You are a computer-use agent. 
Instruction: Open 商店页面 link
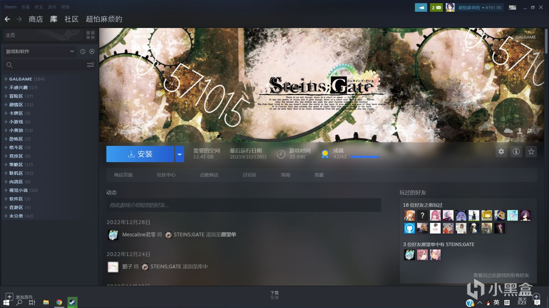coord(123,175)
